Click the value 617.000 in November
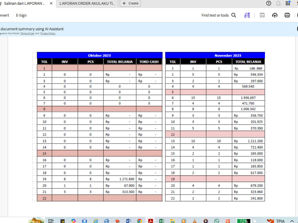Screen dimensions: 298x223 pyautogui.click(x=257, y=173)
